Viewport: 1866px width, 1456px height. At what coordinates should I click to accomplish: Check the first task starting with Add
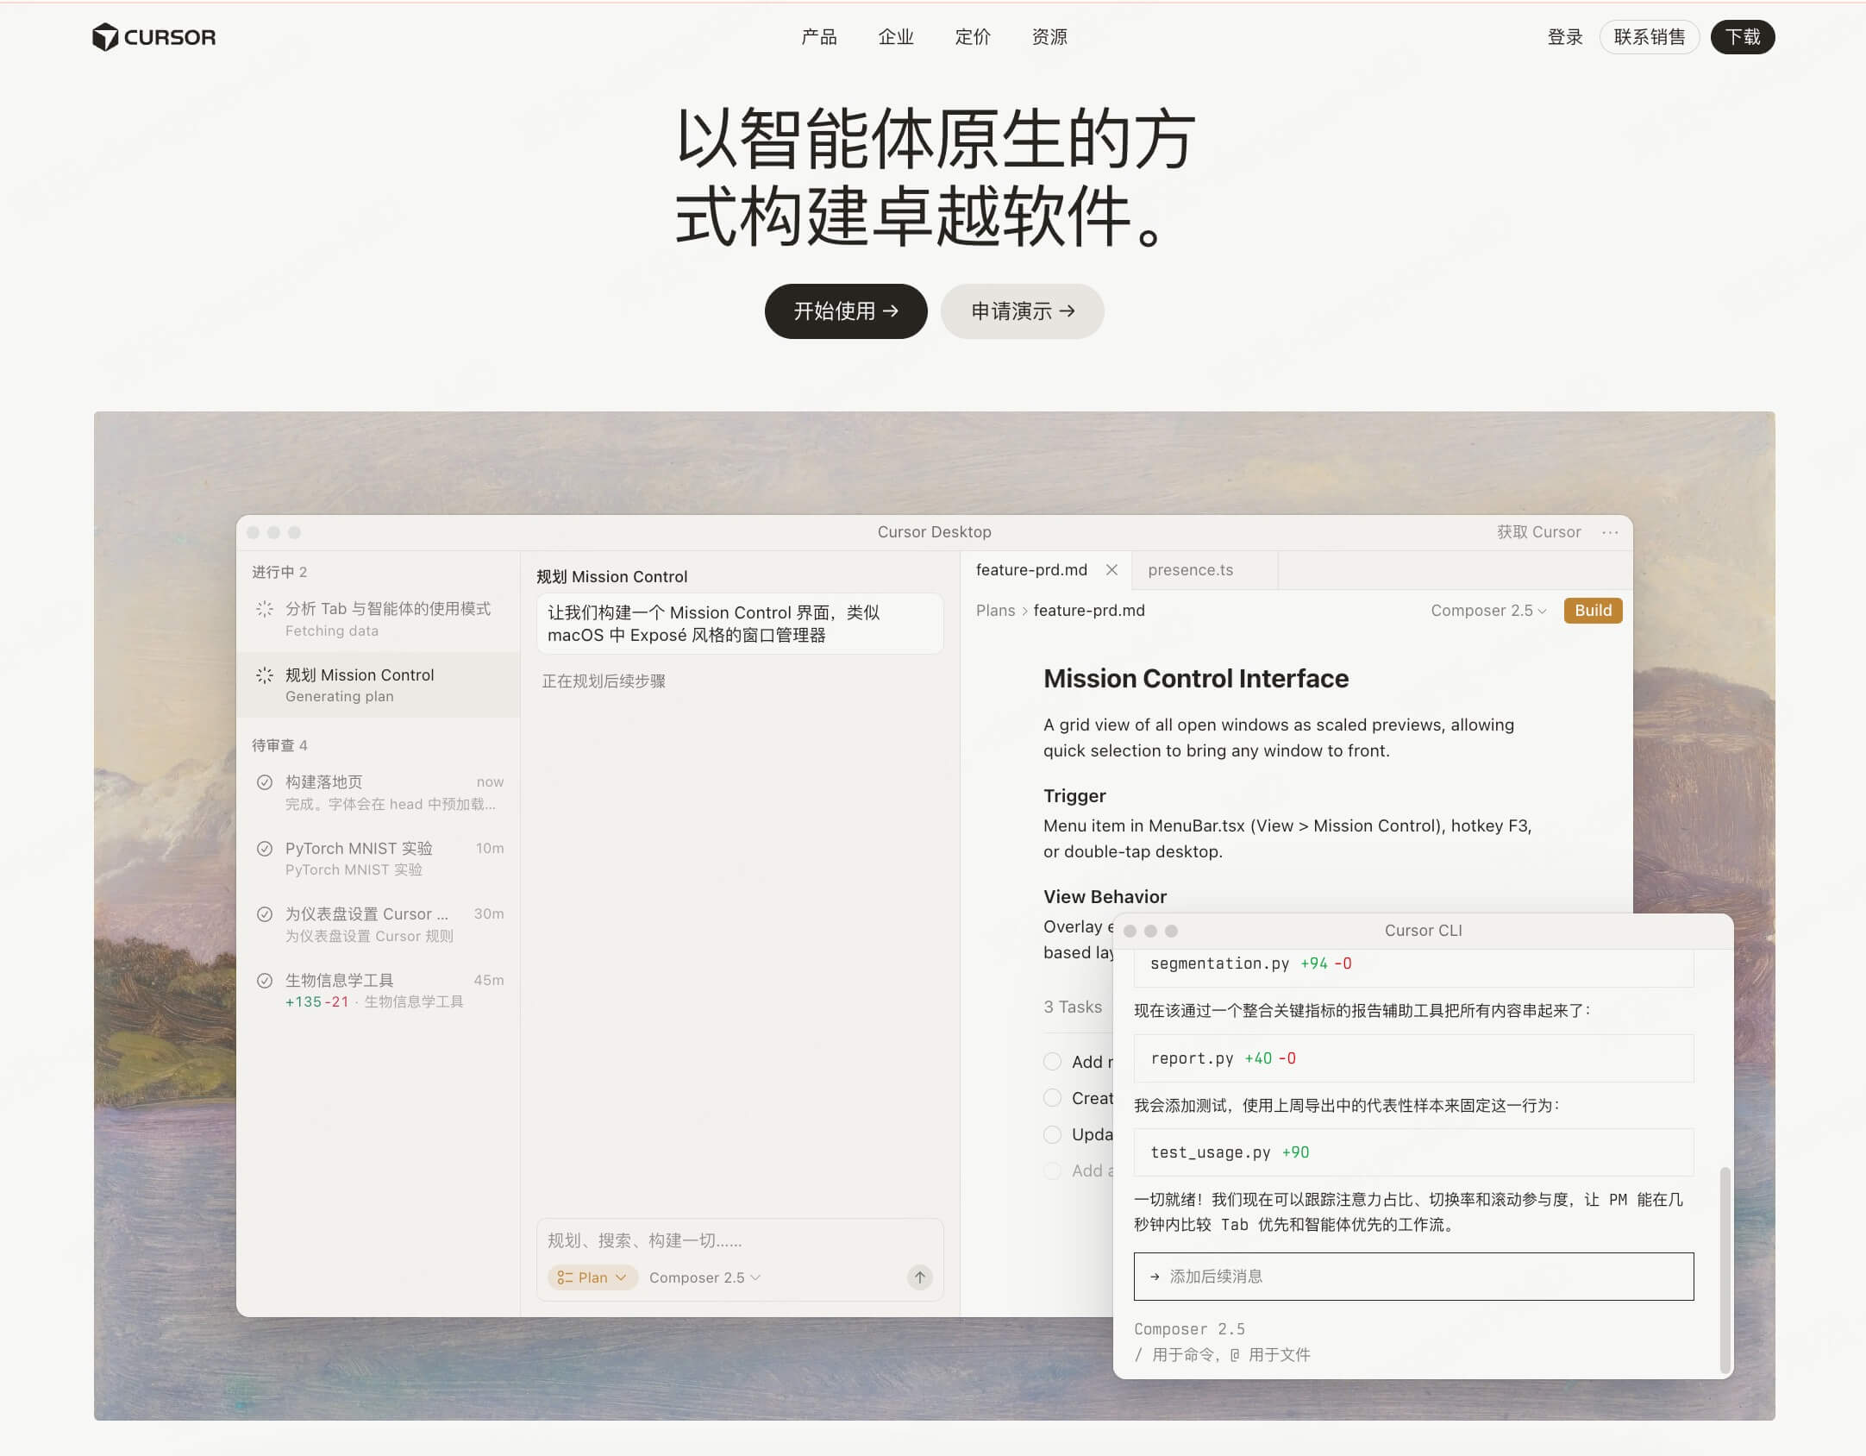(1053, 1062)
